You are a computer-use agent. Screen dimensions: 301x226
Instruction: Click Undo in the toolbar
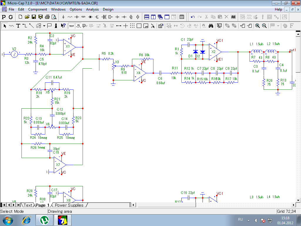pyautogui.click(x=193, y=17)
